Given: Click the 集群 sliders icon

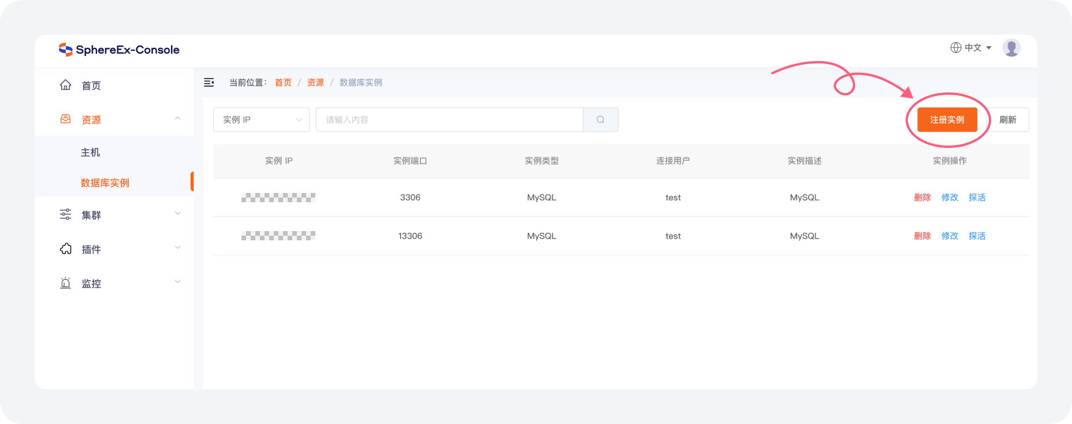Looking at the screenshot, I should coord(66,215).
